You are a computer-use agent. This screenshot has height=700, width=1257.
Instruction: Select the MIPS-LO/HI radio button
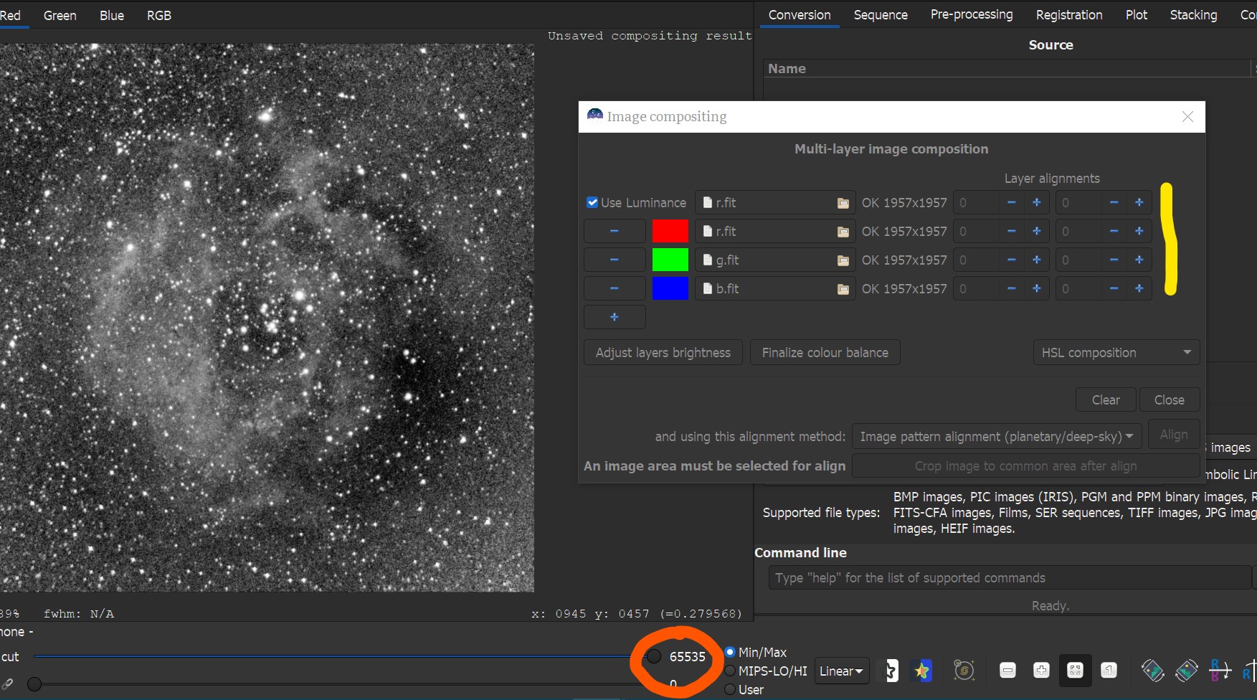(x=730, y=671)
